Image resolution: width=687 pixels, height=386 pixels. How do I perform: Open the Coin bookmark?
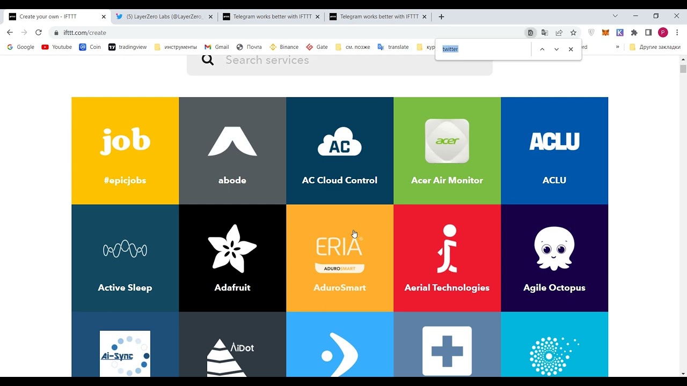(x=90, y=47)
